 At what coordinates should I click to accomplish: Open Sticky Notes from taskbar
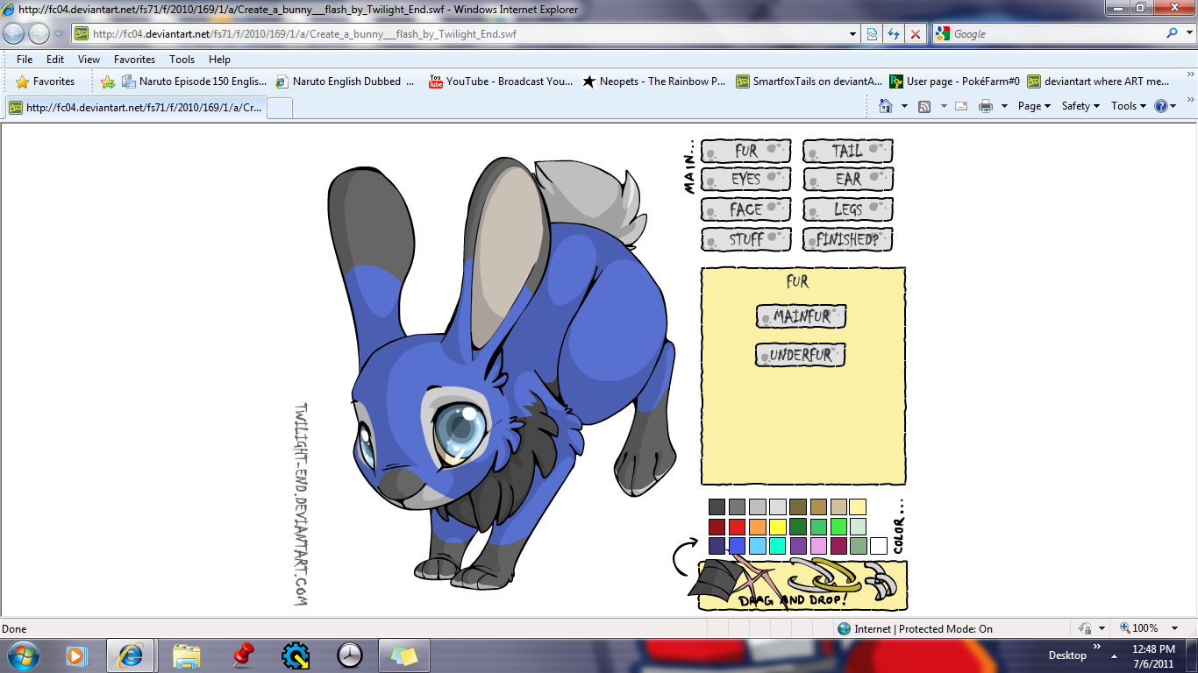click(403, 655)
